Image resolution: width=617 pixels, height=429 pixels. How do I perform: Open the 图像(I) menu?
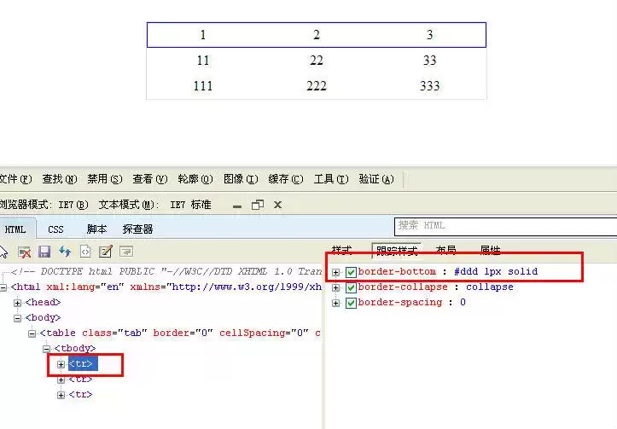(x=241, y=179)
